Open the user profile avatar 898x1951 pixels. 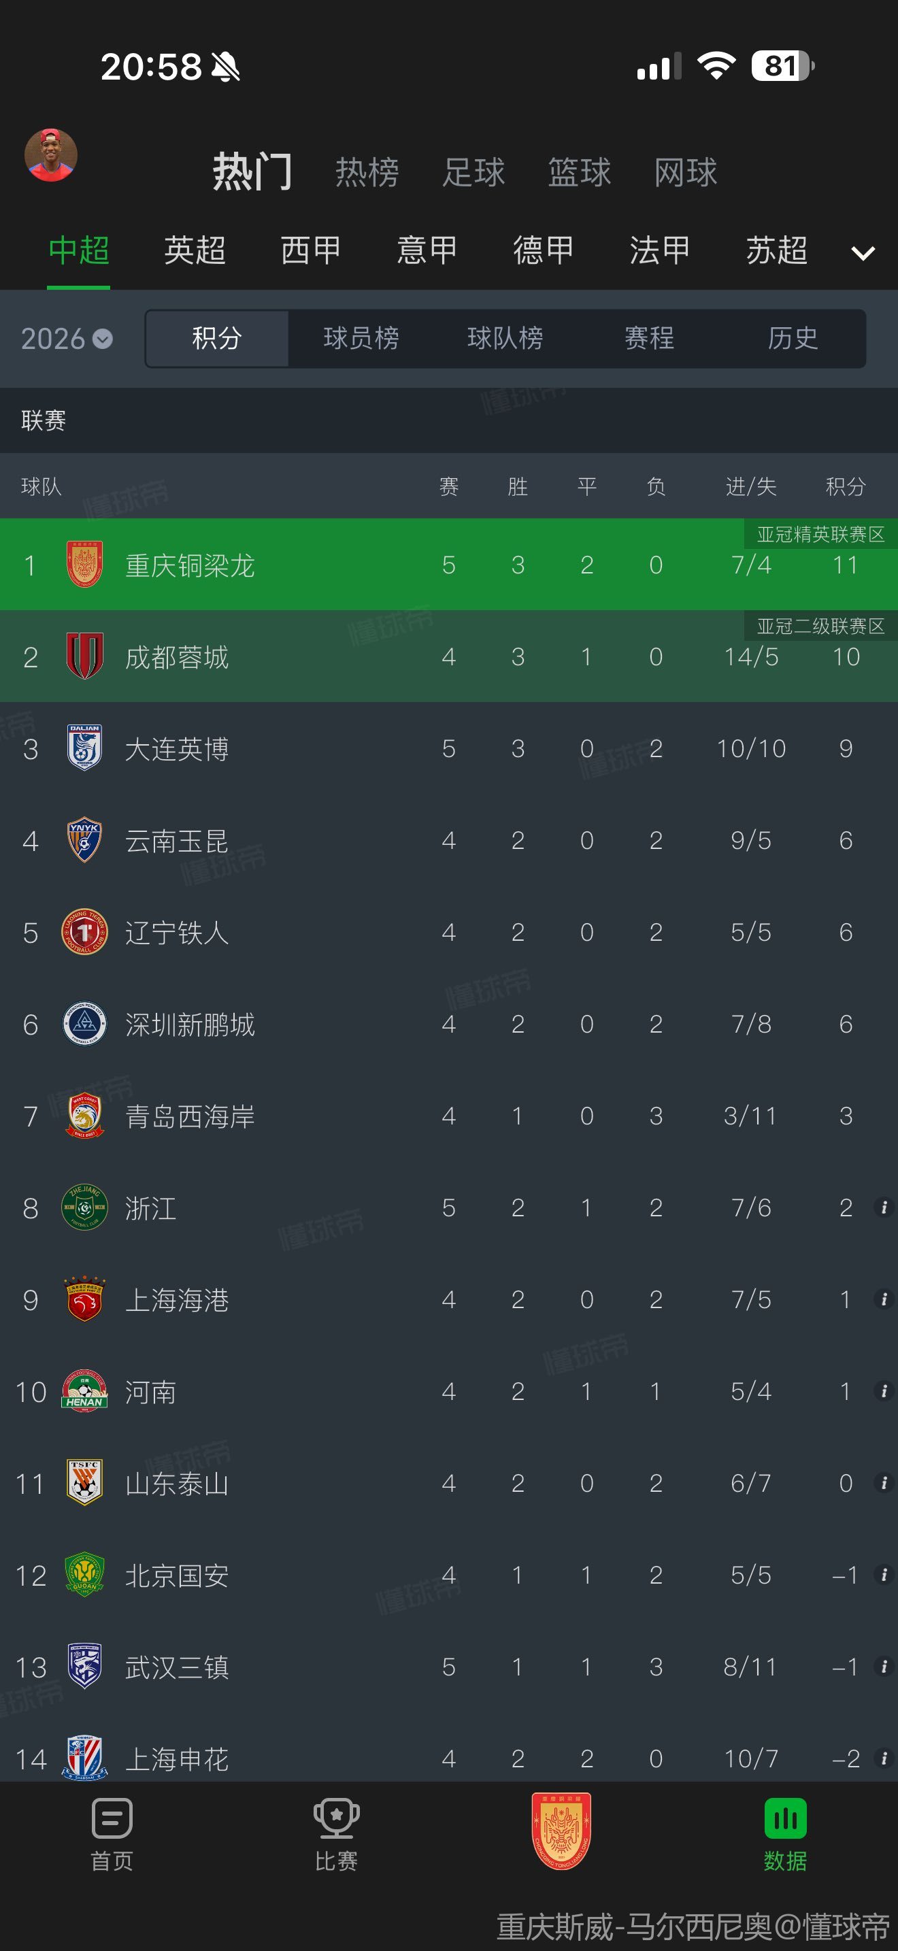(x=51, y=155)
